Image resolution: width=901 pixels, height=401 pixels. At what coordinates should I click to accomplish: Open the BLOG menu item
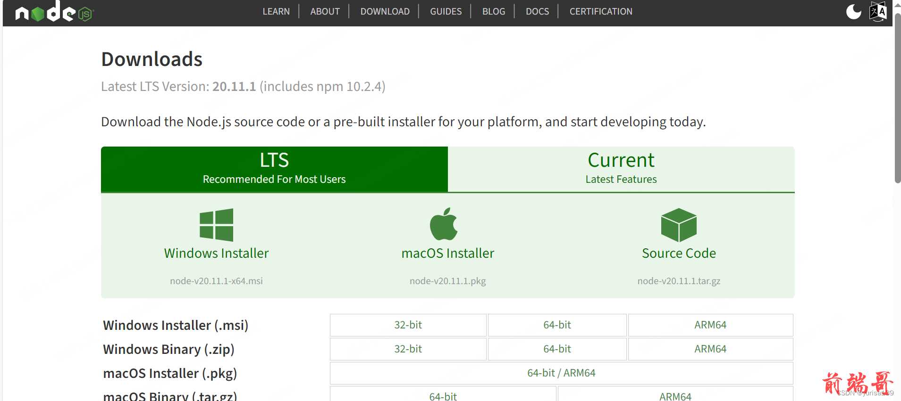[494, 11]
